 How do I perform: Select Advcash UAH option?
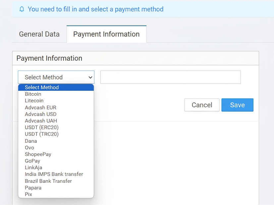click(x=56, y=121)
